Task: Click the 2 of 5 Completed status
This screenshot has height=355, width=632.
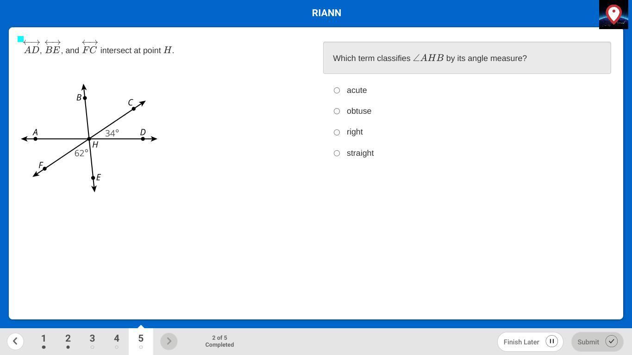Action: [x=219, y=342]
